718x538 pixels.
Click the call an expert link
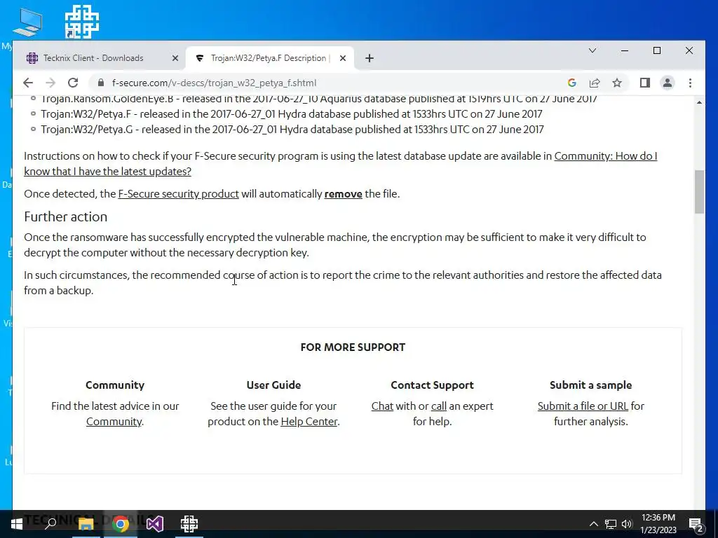(x=439, y=406)
